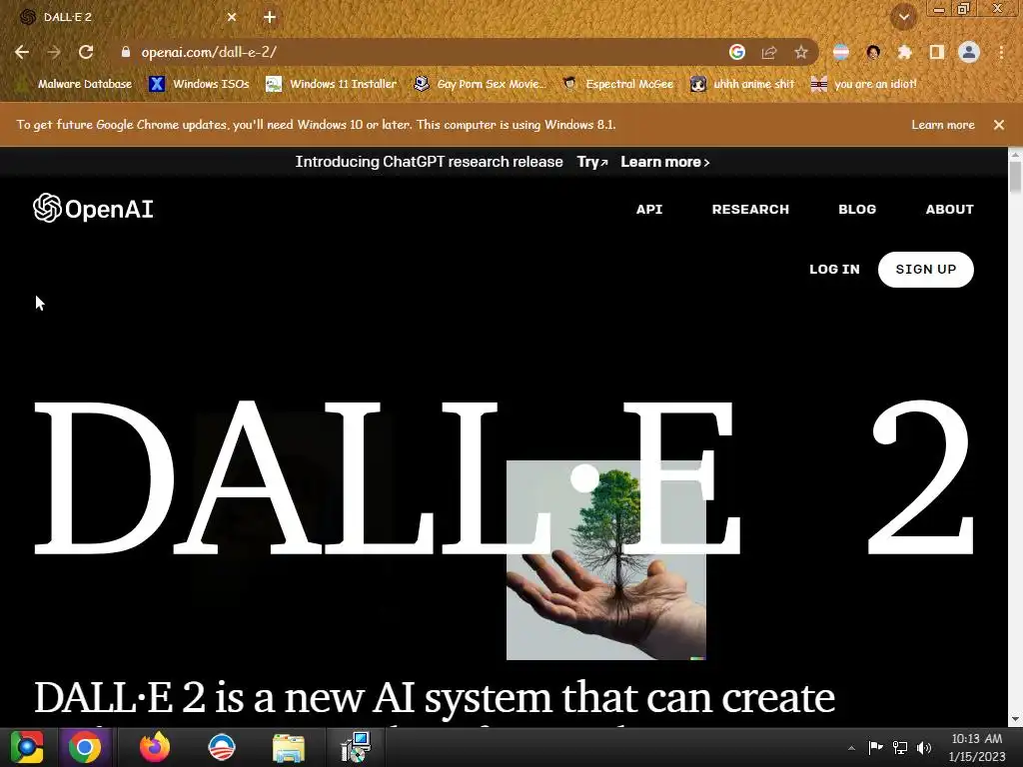Open the installer computer icon in taskbar
Screen dimensions: 1023x767
click(357, 747)
